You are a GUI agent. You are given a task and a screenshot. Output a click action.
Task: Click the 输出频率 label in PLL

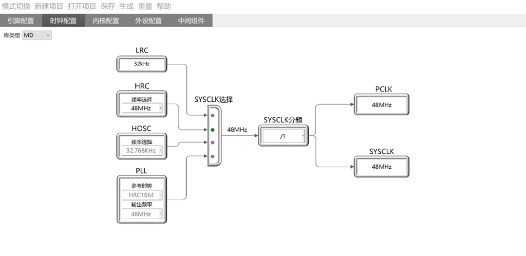pos(142,204)
